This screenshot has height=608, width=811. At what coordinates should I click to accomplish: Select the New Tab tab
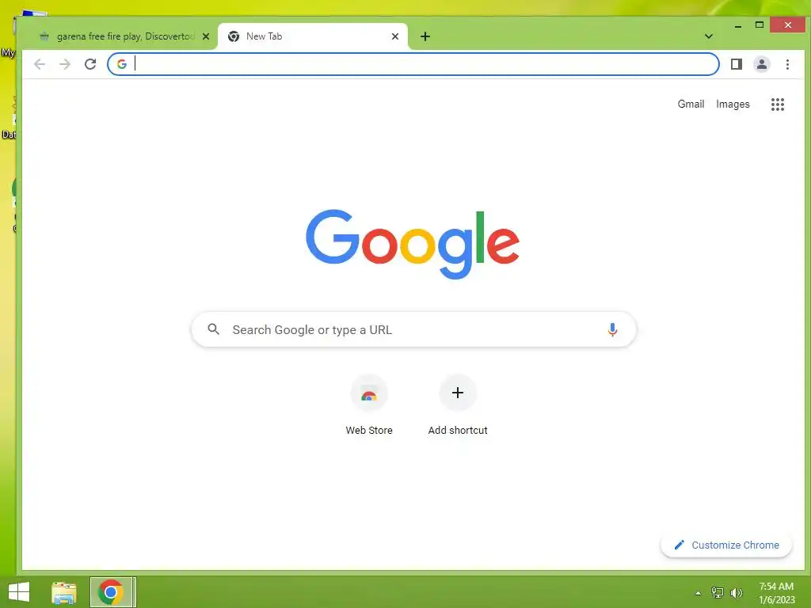(312, 36)
